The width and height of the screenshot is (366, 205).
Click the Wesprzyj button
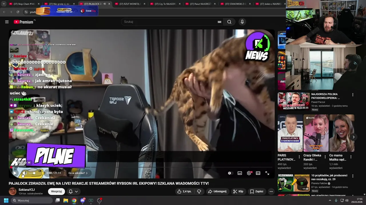coord(56,191)
